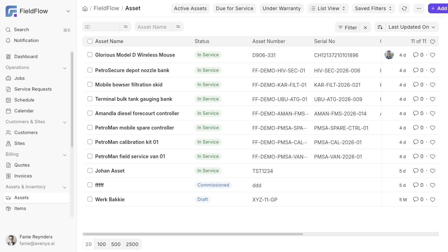
Task: Set page size to 2500
Action: coord(132,244)
